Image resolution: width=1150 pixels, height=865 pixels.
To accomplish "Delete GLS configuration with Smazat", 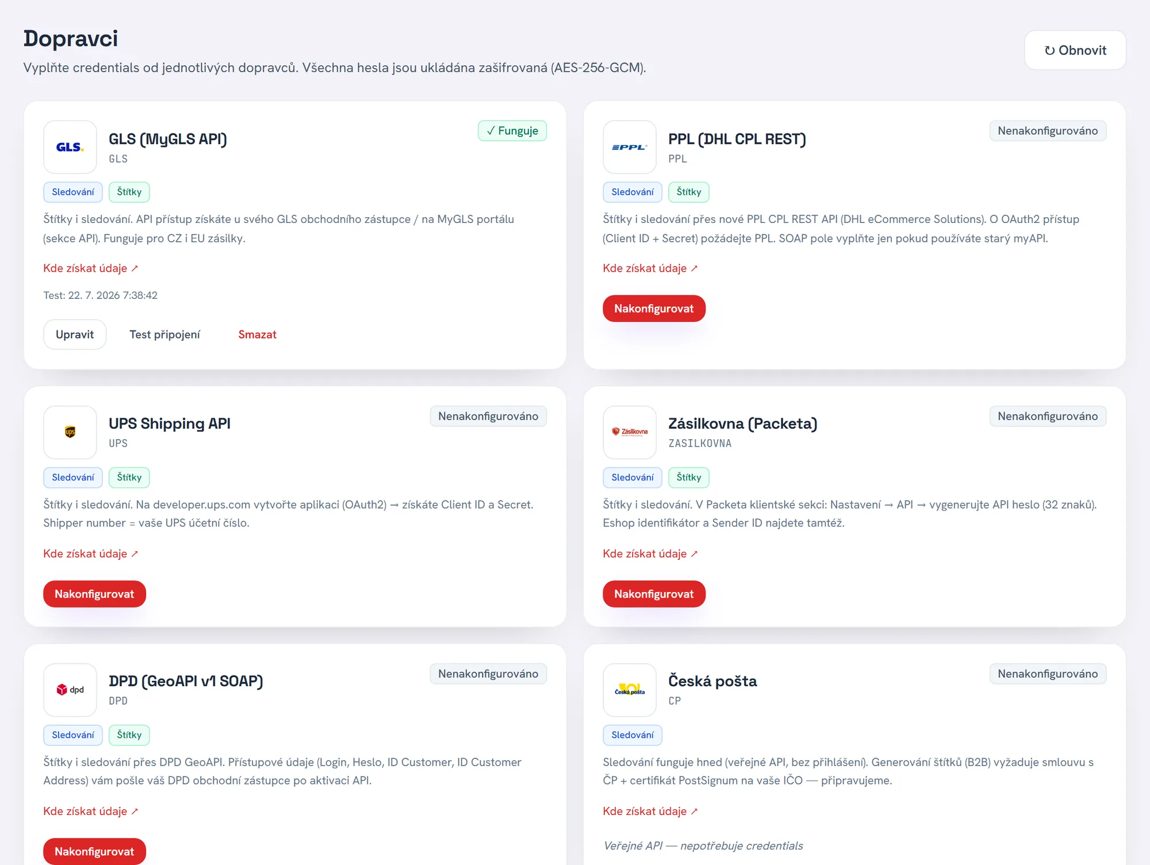I will tap(258, 335).
